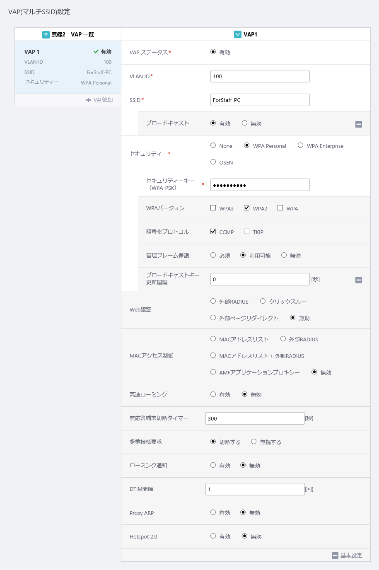Set MACアクセス制御 to 無効

(x=314, y=372)
